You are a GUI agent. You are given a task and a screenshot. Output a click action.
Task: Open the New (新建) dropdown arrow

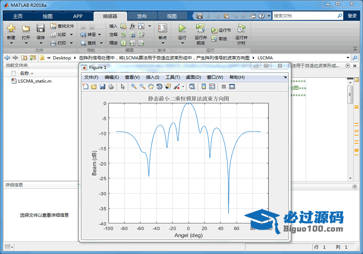(x=11, y=43)
